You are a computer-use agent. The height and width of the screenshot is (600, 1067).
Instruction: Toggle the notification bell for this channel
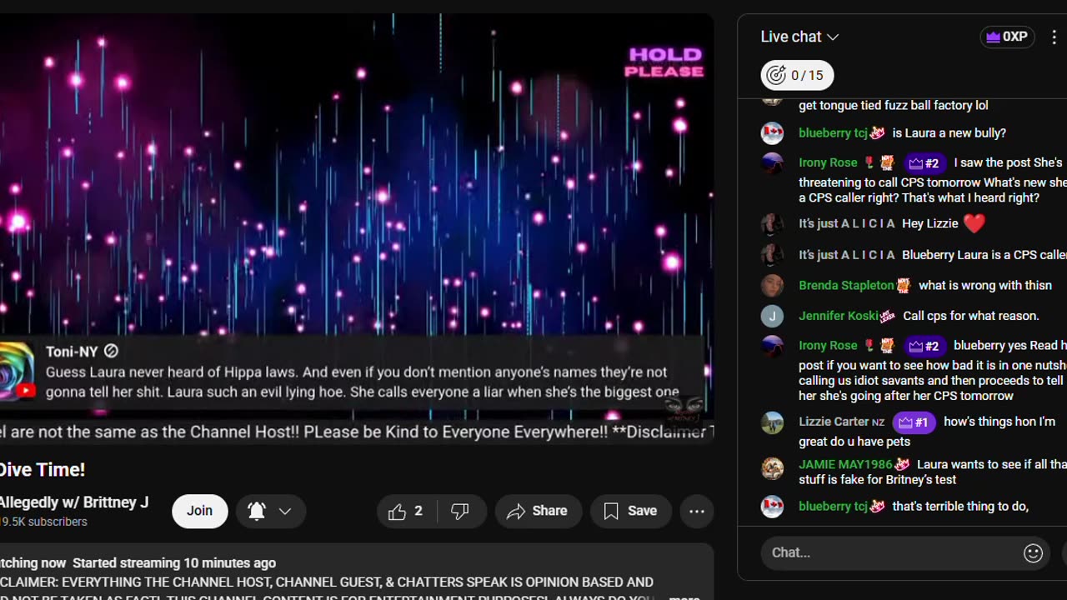(x=257, y=512)
